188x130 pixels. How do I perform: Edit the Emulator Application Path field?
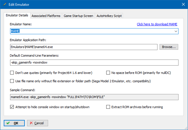click(84, 47)
